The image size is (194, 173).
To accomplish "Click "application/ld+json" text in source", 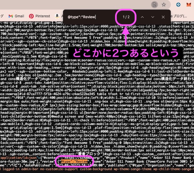I will (19, 158).
